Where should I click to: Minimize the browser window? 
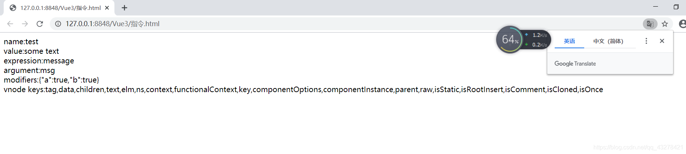coord(655,7)
